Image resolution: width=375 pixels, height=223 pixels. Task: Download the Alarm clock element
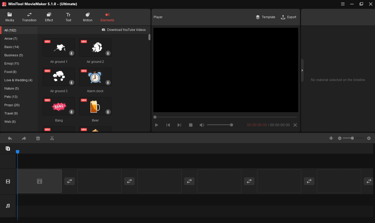(x=108, y=83)
